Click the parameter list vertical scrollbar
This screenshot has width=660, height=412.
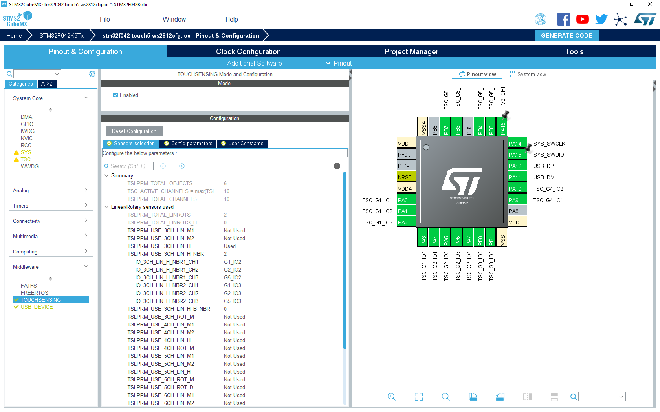coord(345,261)
